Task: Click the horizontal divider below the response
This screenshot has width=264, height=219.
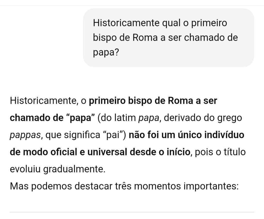Action: coord(132,212)
